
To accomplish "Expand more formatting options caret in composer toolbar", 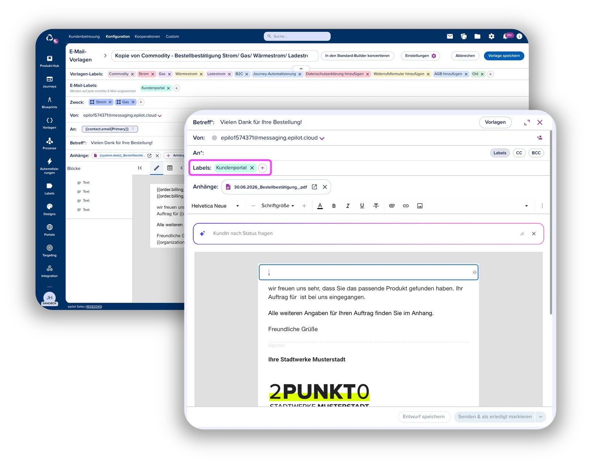I will point(526,206).
